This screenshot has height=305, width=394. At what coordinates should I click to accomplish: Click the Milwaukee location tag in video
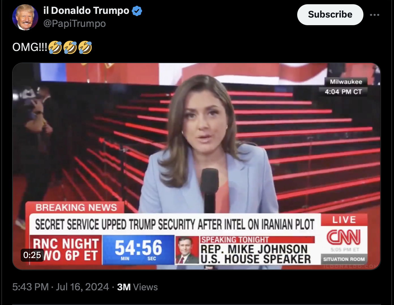pos(346,82)
